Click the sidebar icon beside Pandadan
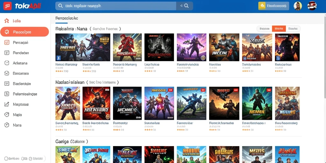 point(7,53)
